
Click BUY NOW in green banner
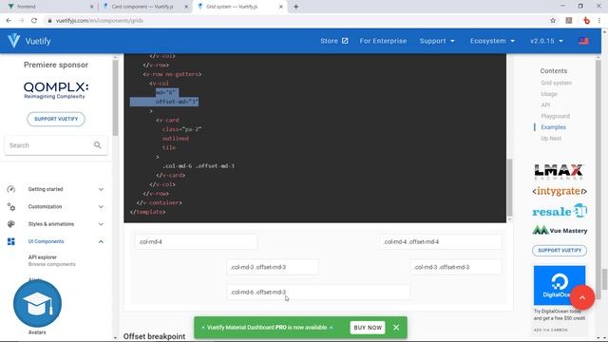point(368,328)
